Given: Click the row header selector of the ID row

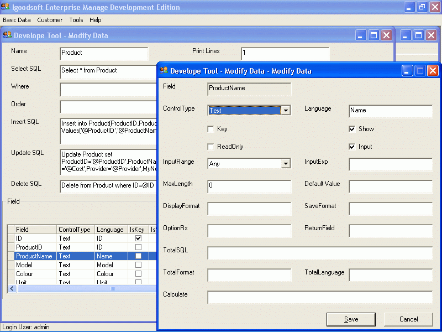Looking at the screenshot, I should coord(11,238).
